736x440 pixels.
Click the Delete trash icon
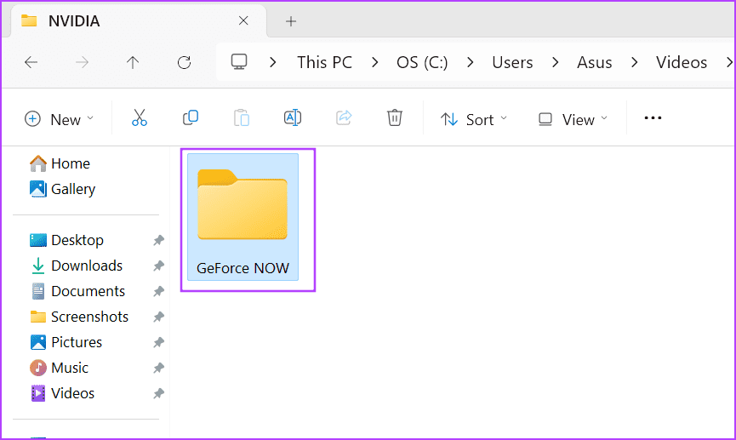(394, 117)
